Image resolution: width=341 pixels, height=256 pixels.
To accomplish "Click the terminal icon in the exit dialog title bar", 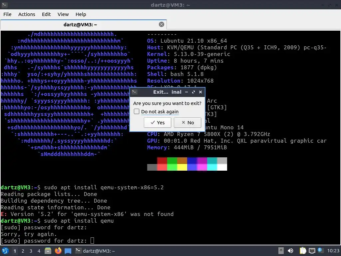I will [x=134, y=92].
